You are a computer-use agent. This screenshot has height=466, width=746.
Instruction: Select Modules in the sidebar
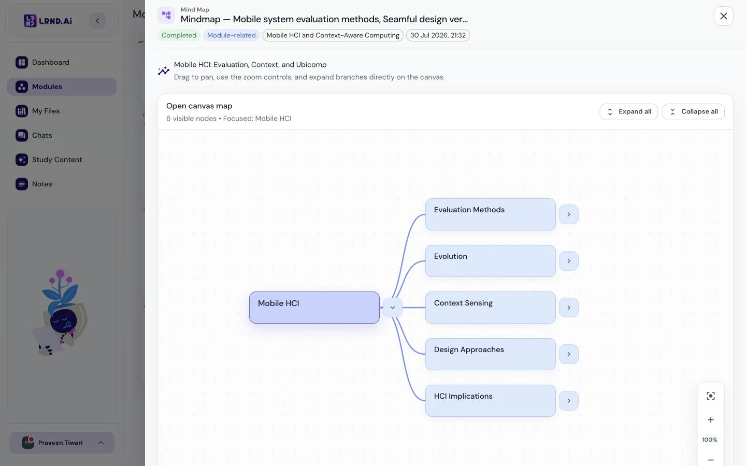tap(62, 86)
